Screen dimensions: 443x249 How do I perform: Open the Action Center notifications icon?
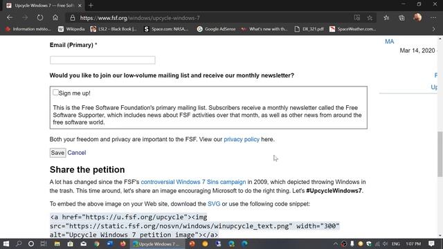click(431, 243)
